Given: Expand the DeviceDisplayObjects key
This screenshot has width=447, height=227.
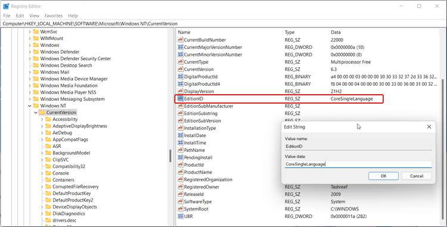Looking at the screenshot, I should pyautogui.click(x=42, y=207).
